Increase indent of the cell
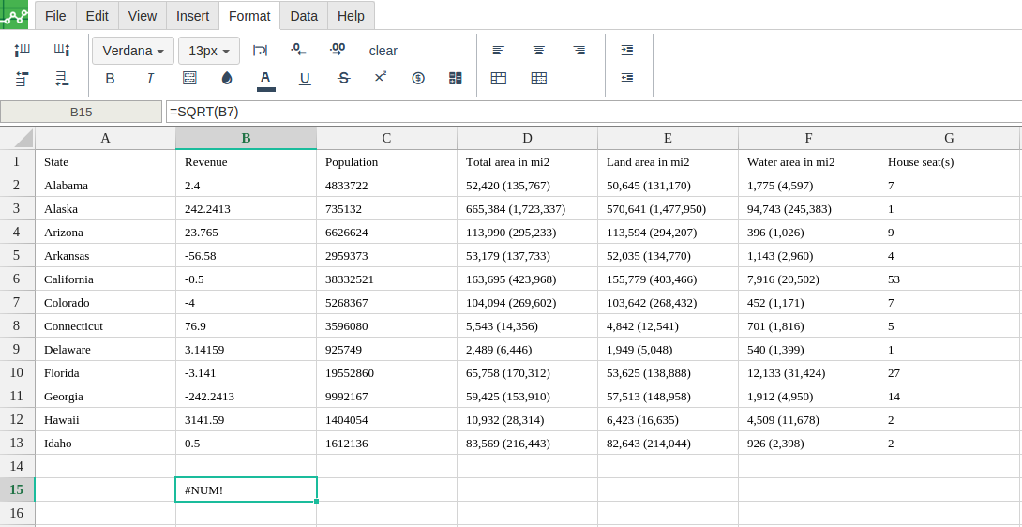The image size is (1022, 527). [627, 51]
